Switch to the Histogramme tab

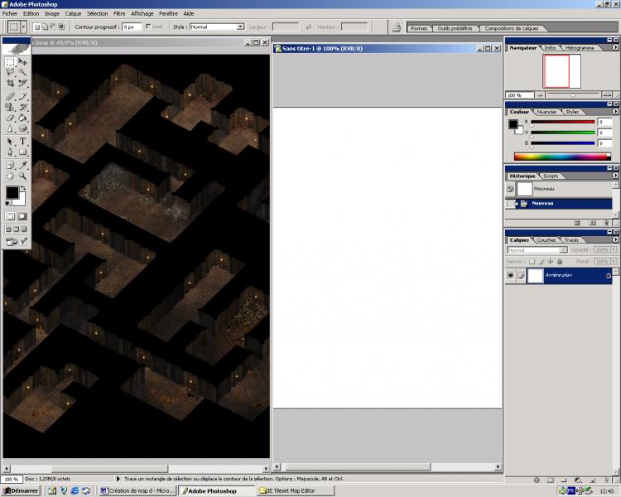click(580, 47)
